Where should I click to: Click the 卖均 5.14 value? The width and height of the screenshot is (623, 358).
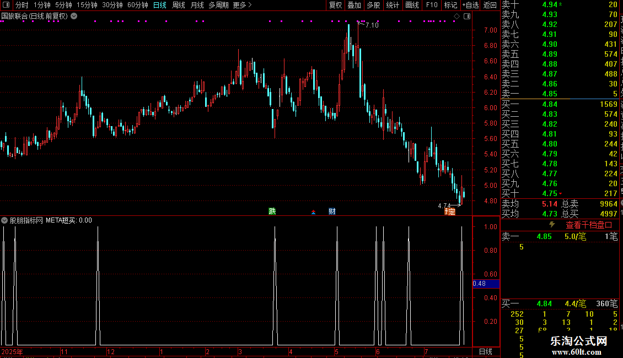550,204
